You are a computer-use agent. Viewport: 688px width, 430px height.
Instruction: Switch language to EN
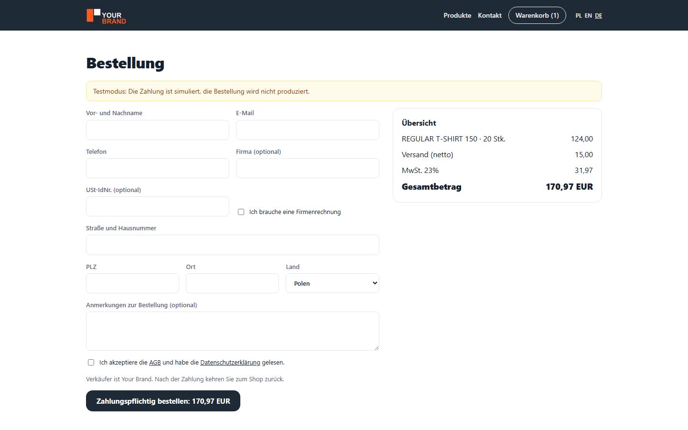588,16
